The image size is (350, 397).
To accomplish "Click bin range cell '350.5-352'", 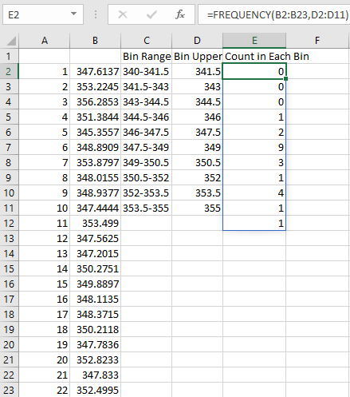I will tap(147, 177).
